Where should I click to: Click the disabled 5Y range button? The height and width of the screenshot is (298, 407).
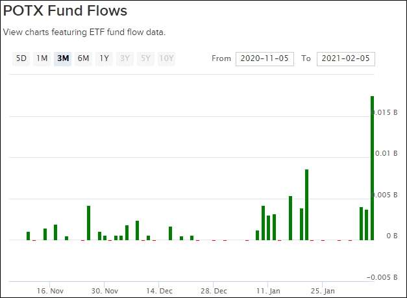click(x=145, y=58)
